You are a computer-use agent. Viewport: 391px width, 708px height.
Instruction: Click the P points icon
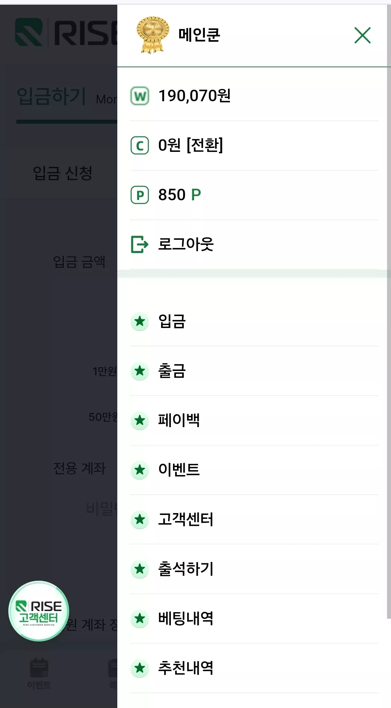[x=140, y=195]
